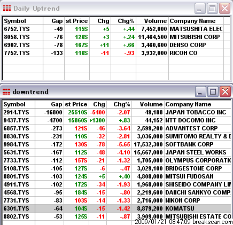Click the ADVANTEST CORP company name
The height and width of the screenshot is (225, 233).
pyautogui.click(x=191, y=128)
